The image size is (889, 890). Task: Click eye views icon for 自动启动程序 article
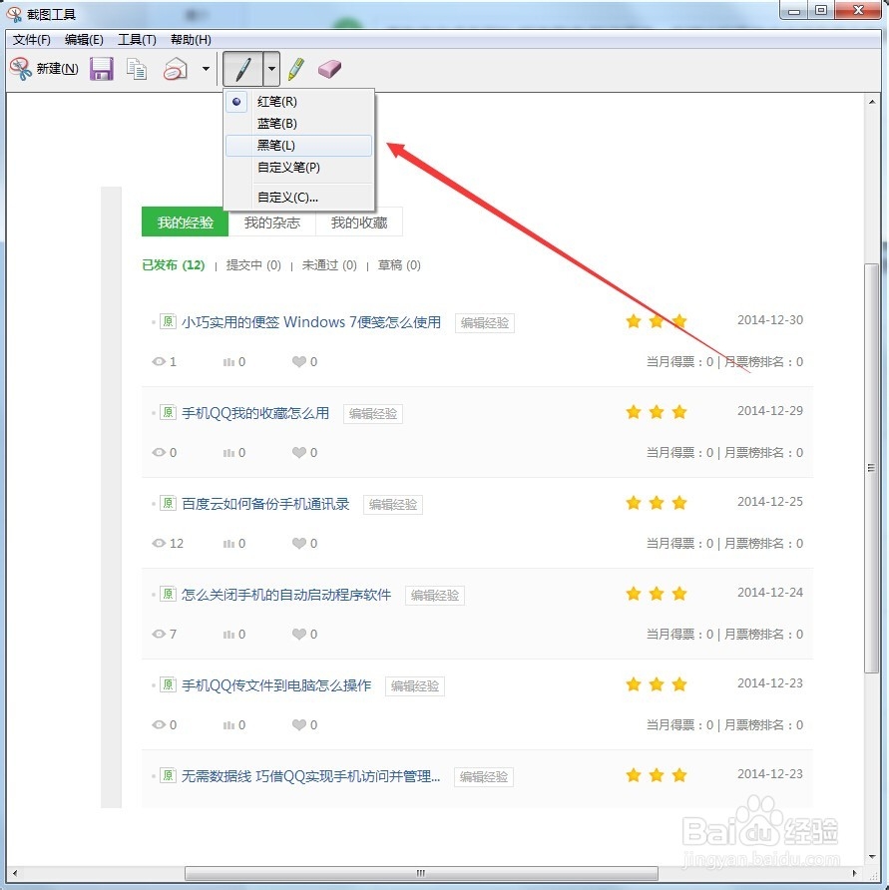(159, 634)
